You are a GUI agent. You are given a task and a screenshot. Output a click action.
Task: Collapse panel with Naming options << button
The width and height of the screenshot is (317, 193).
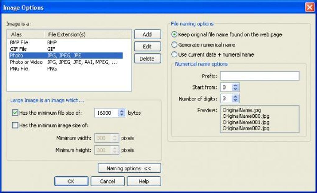click(x=129, y=168)
